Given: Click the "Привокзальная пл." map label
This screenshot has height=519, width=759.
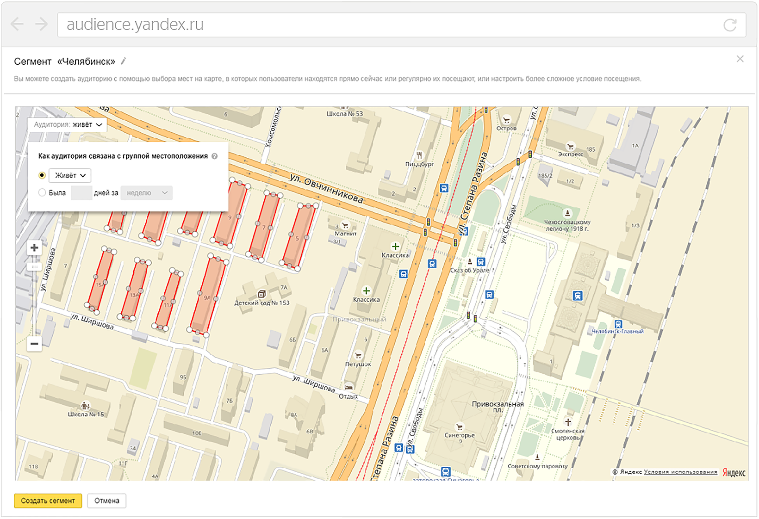Looking at the screenshot, I should pos(498,407).
